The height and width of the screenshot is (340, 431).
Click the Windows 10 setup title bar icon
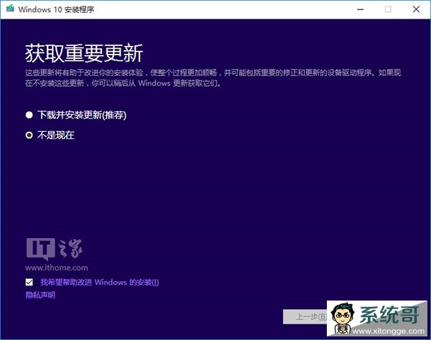pos(10,9)
